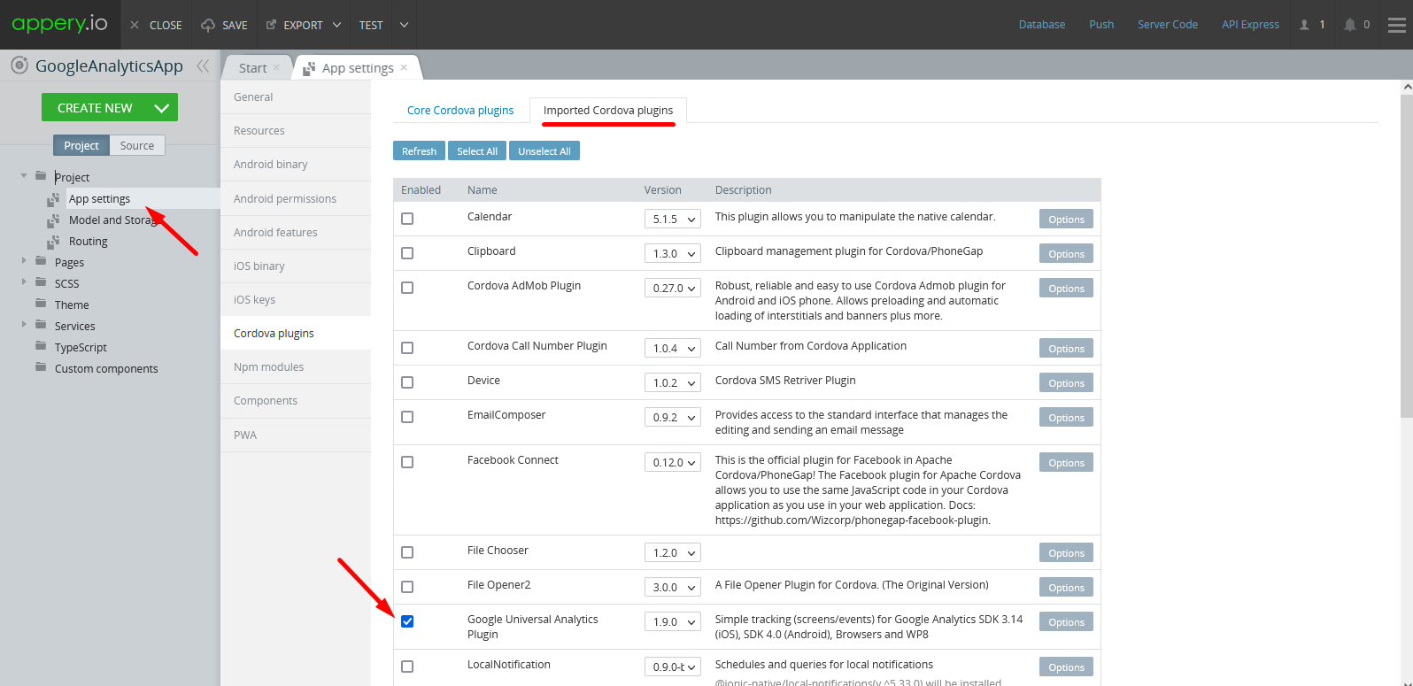
Task: Close the Start tab with its x
Action: (276, 67)
